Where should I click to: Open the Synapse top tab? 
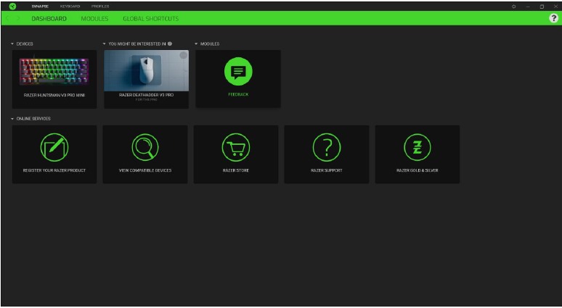pos(40,7)
